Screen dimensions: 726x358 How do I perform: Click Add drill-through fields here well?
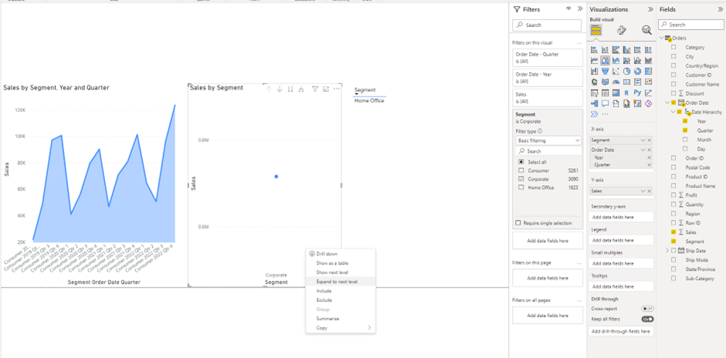pyautogui.click(x=620, y=331)
